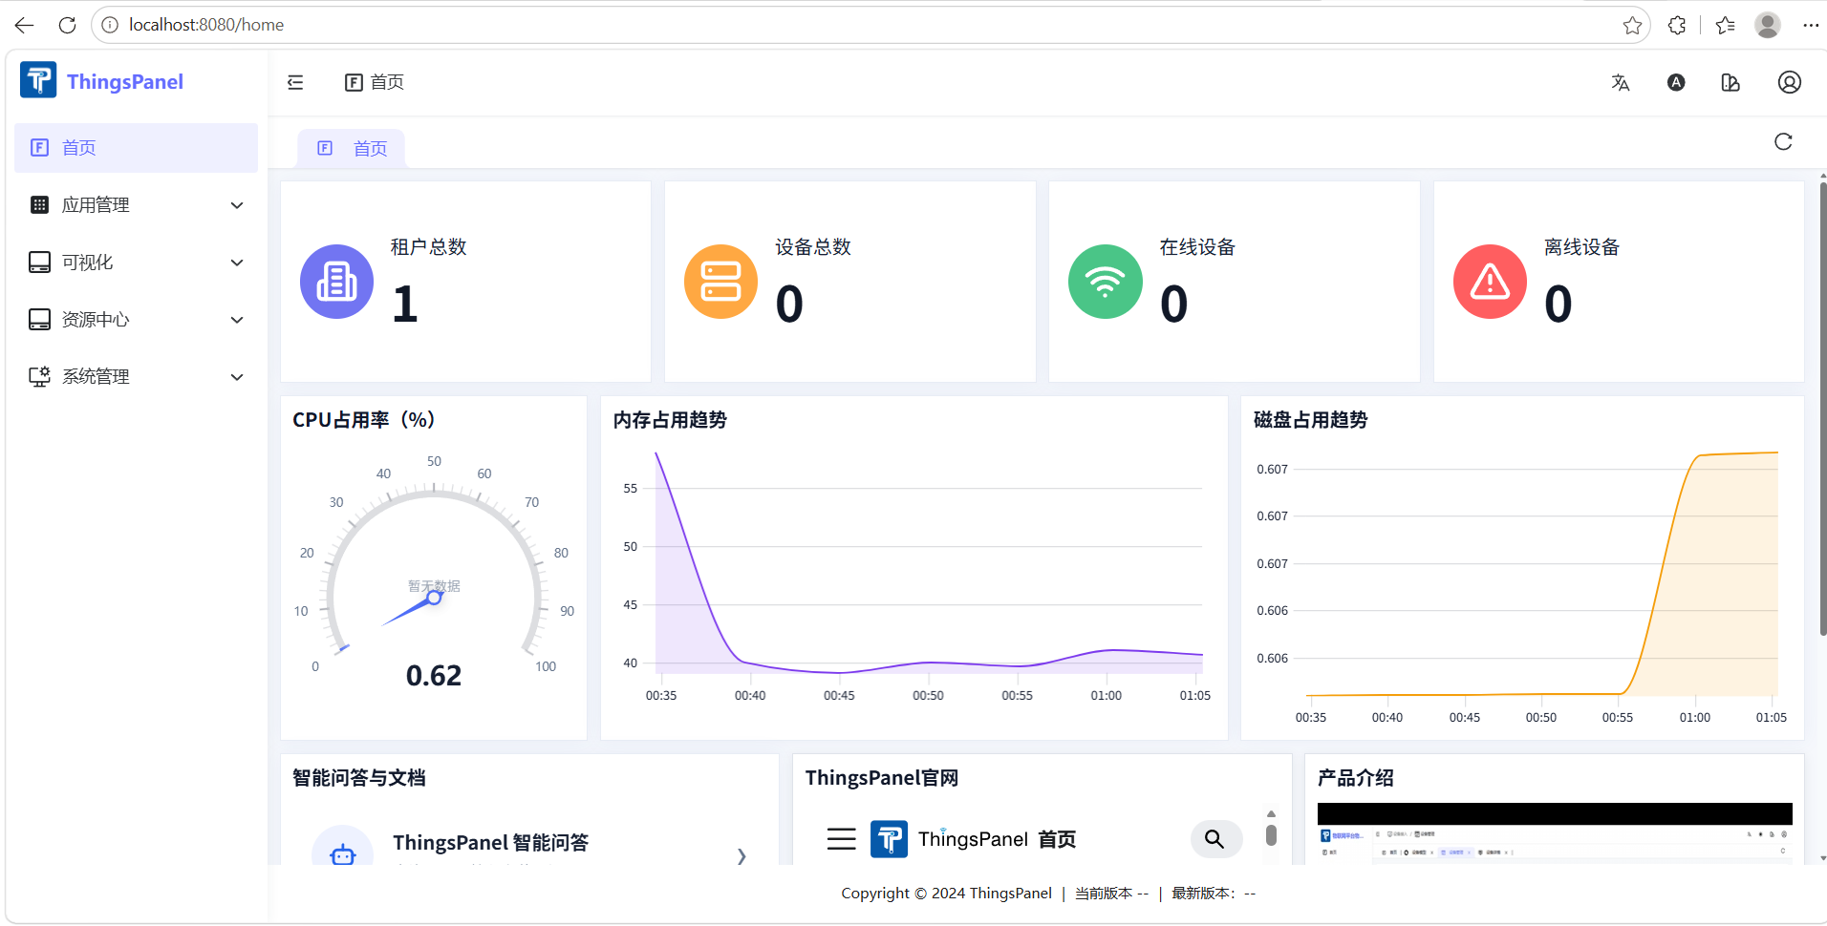1827x926 pixels.
Task: Open browser extensions icon
Action: click(1677, 25)
